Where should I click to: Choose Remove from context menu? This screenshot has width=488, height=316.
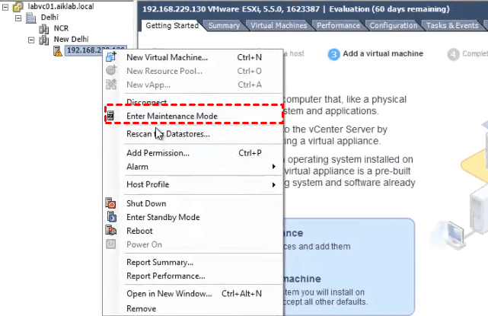point(193,308)
